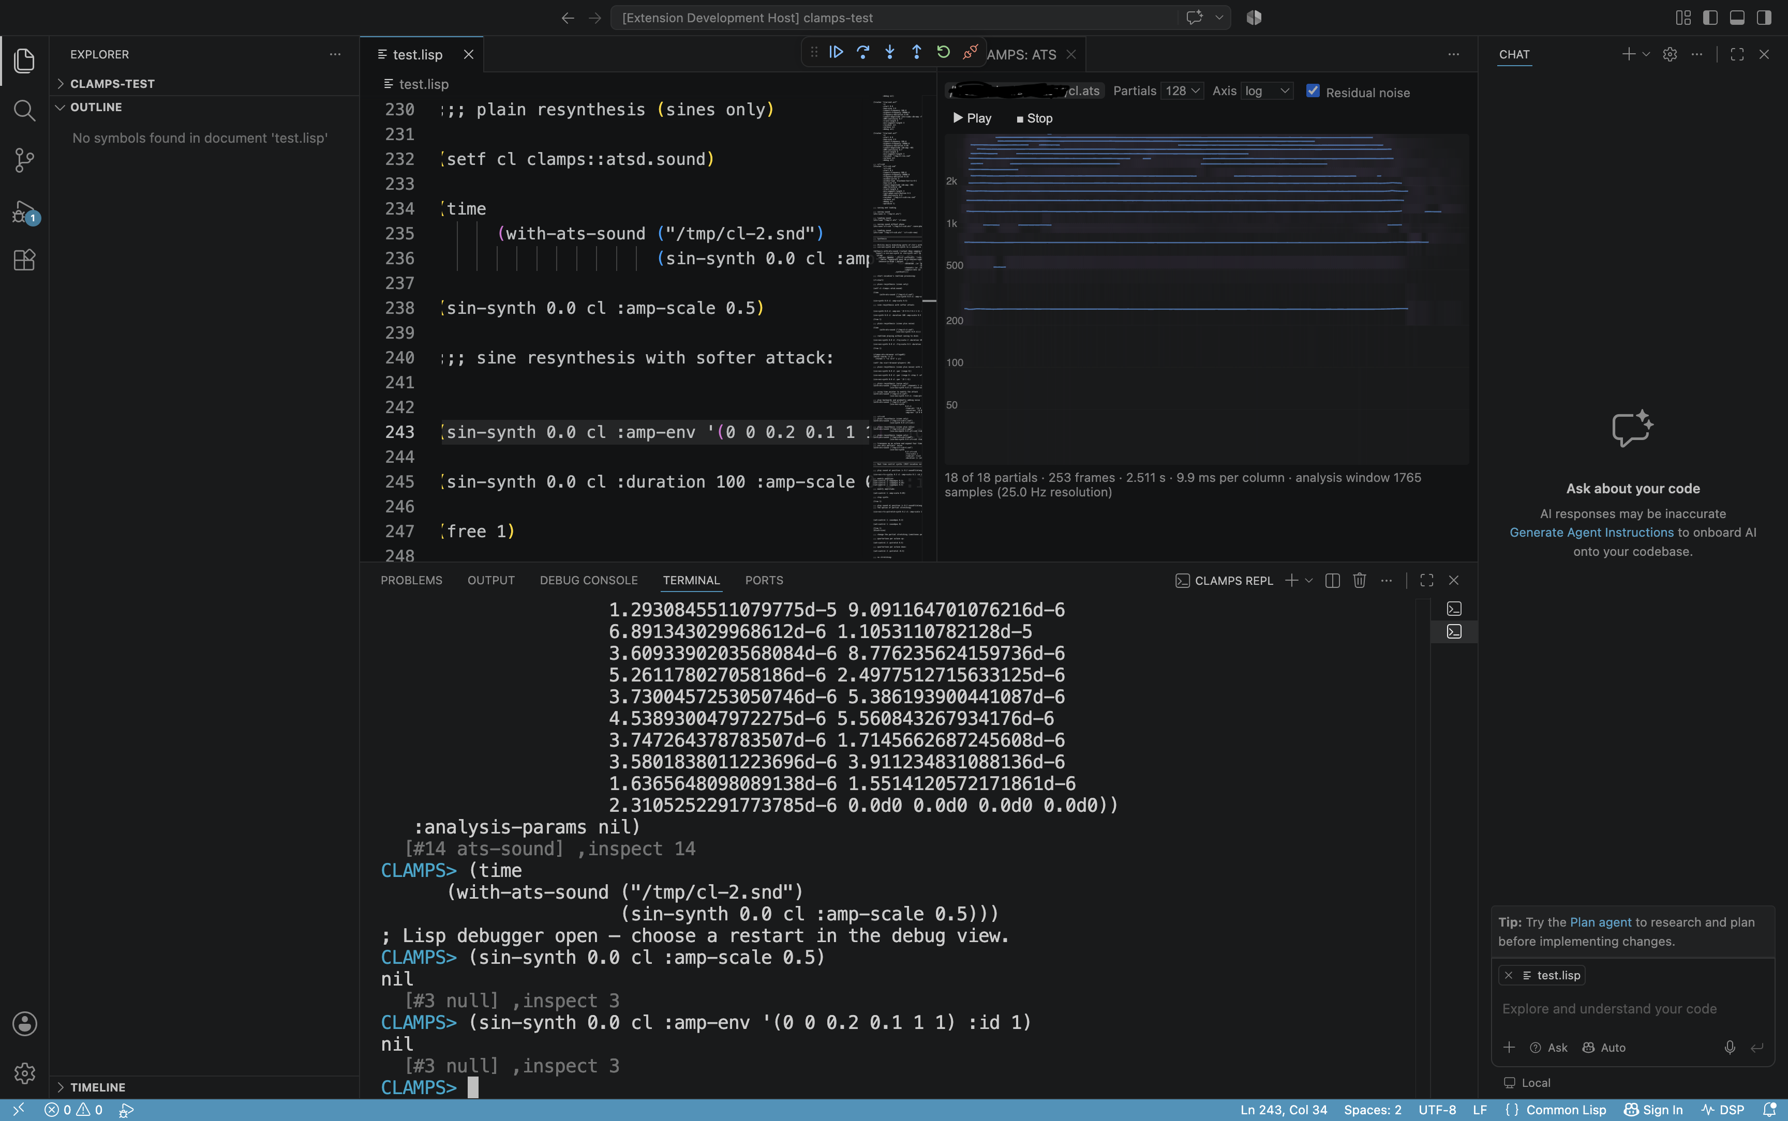Click Sign In in the status bar
The image size is (1788, 1121).
click(x=1653, y=1110)
